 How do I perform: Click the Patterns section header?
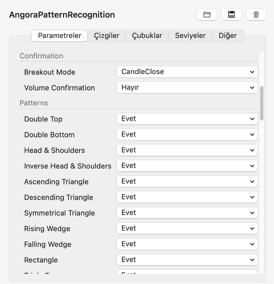pyautogui.click(x=34, y=103)
